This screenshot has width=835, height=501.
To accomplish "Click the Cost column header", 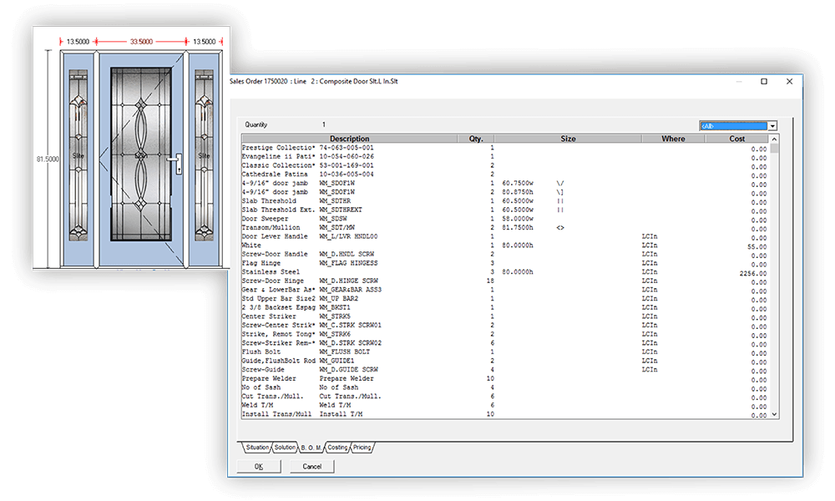I will click(738, 139).
